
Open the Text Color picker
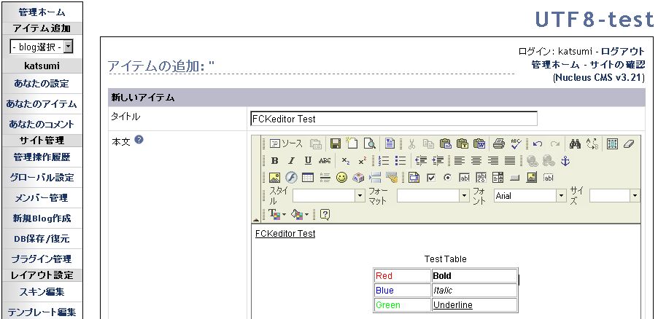coord(277,215)
